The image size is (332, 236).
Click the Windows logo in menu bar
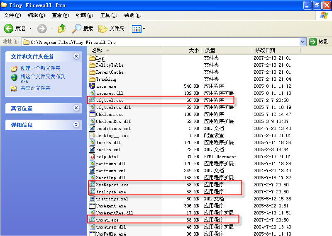point(324,15)
